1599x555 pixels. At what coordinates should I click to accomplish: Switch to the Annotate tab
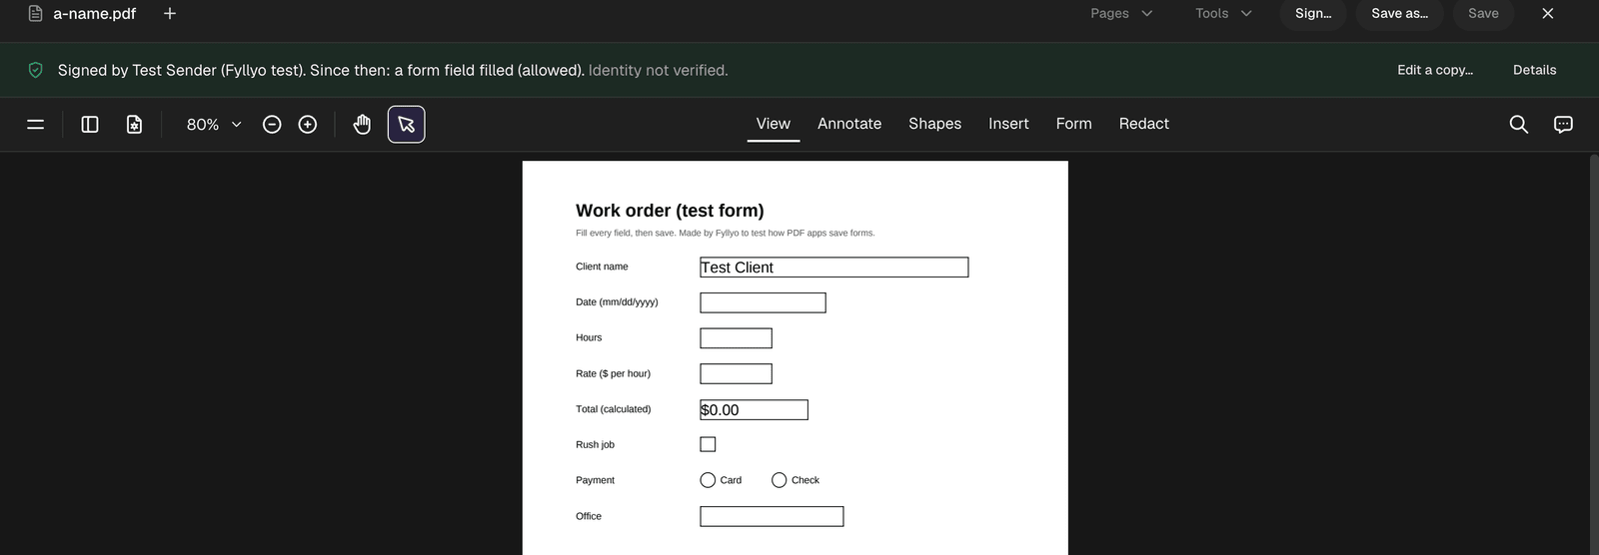849,124
